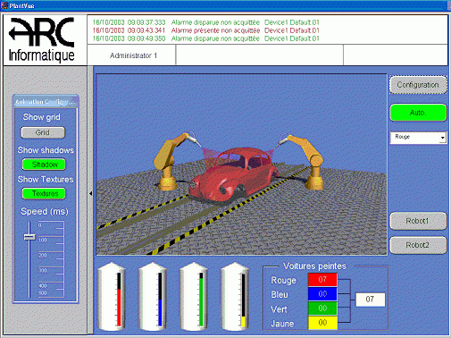Click the blue paint tank gauge
The image size is (451, 338).
coord(160,299)
